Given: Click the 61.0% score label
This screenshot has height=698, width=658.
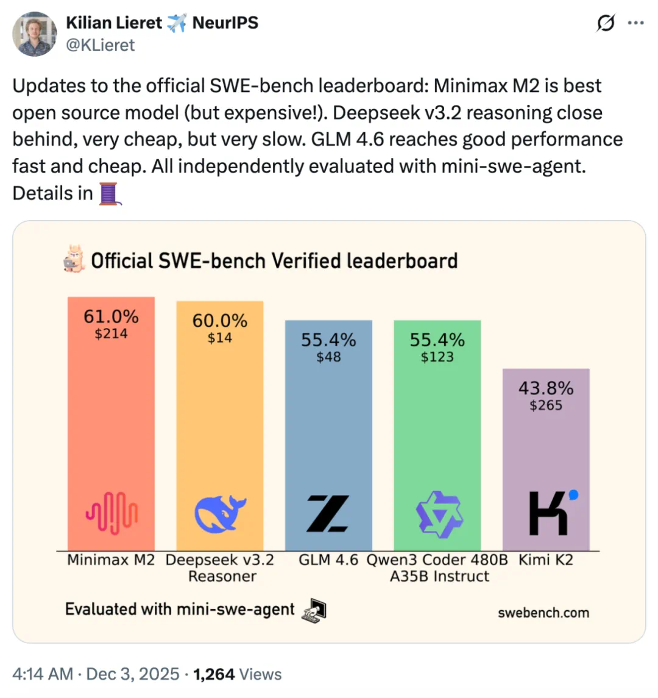Looking at the screenshot, I should [111, 316].
